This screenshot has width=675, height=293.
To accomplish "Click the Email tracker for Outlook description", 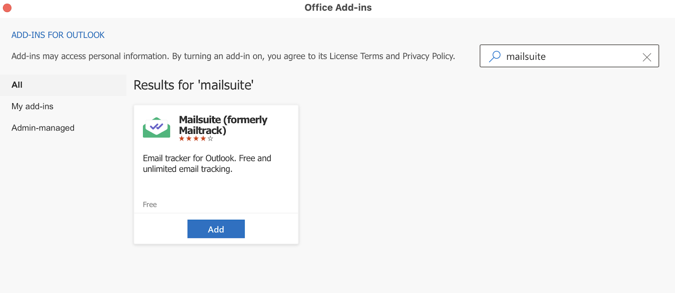I will 207,164.
